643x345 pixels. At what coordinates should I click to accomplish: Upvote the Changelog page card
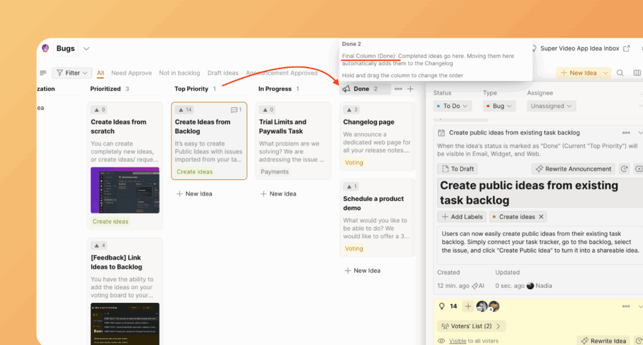(x=351, y=110)
